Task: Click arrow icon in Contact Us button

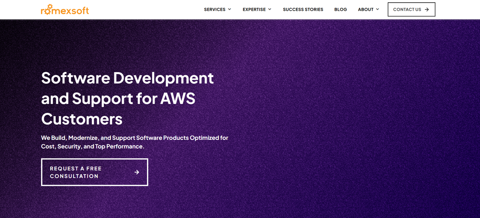Action: tap(427, 9)
